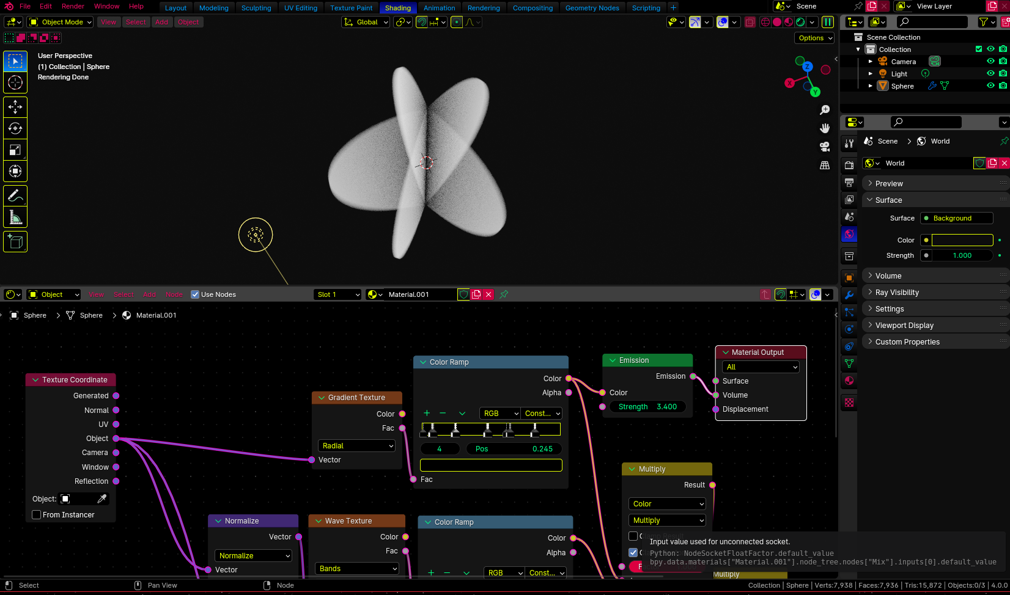Image resolution: width=1010 pixels, height=595 pixels.
Task: Select the Add Cube tool
Action: [x=15, y=242]
